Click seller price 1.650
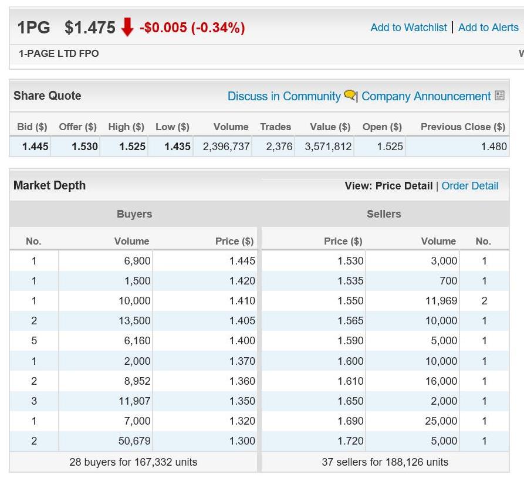Screen dimensions: 524x478 [350, 401]
